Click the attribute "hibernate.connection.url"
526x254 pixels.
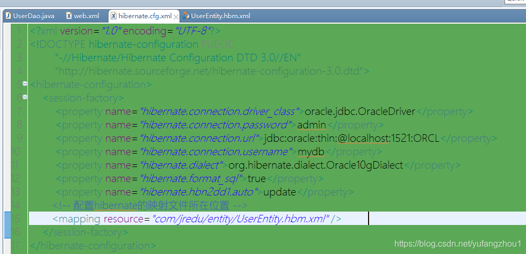(199, 139)
